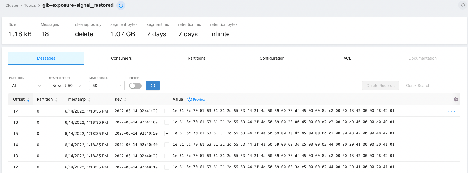Viewport: 468px width, 173px height.
Task: Toggle the Filter switch on
Action: 135,86
